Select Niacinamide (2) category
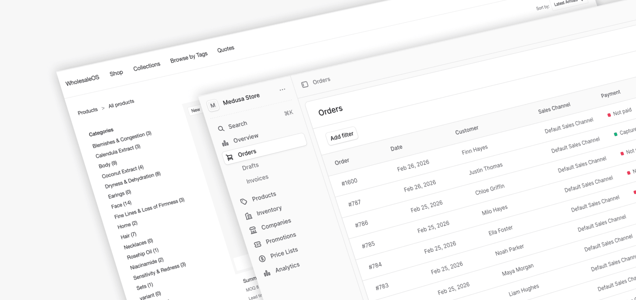This screenshot has width=636, height=300. [x=146, y=264]
